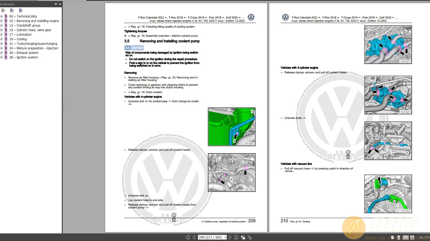Click the purple bookmark icon beside Cooling
The height and width of the screenshot is (241, 430).
(6, 39)
